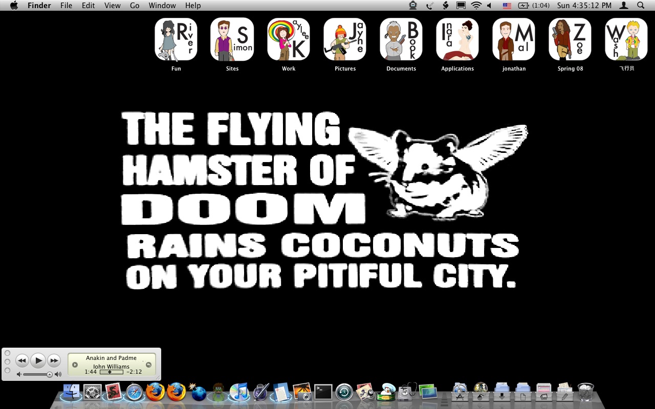Image resolution: width=655 pixels, height=409 pixels.
Task: Open the Work folder with Kaylee icon
Action: pyautogui.click(x=289, y=40)
